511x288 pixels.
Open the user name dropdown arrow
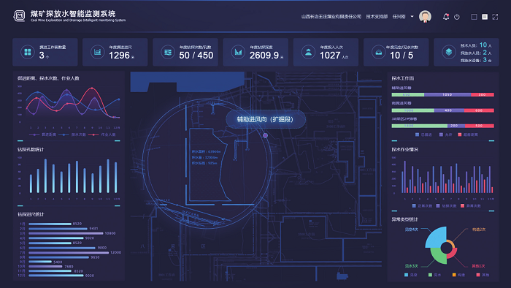point(412,16)
